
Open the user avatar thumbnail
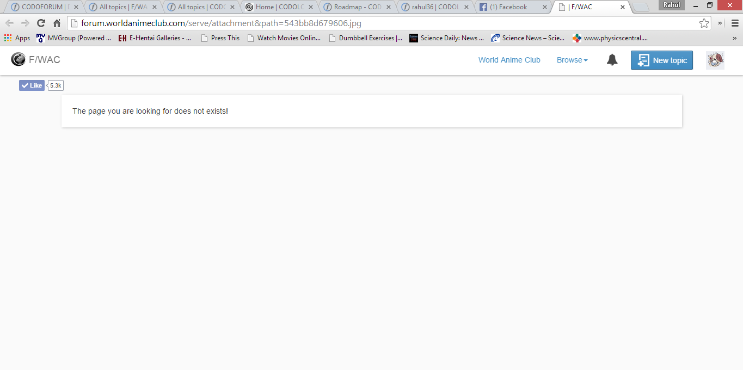[x=715, y=60]
